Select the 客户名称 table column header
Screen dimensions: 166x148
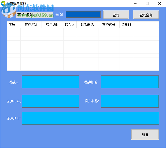click(x=31, y=25)
